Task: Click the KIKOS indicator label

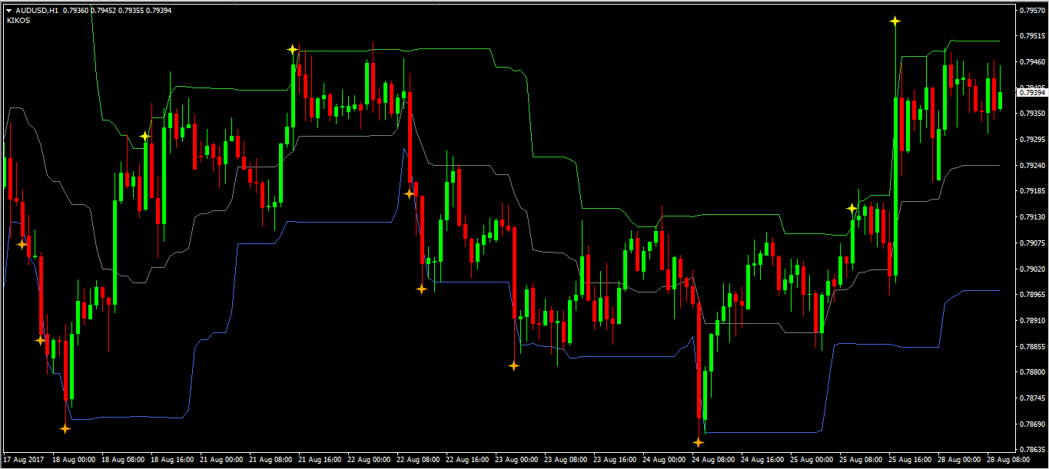Action: pyautogui.click(x=18, y=21)
